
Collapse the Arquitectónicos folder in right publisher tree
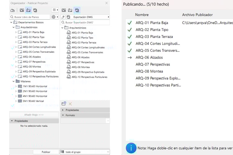tap(62, 28)
